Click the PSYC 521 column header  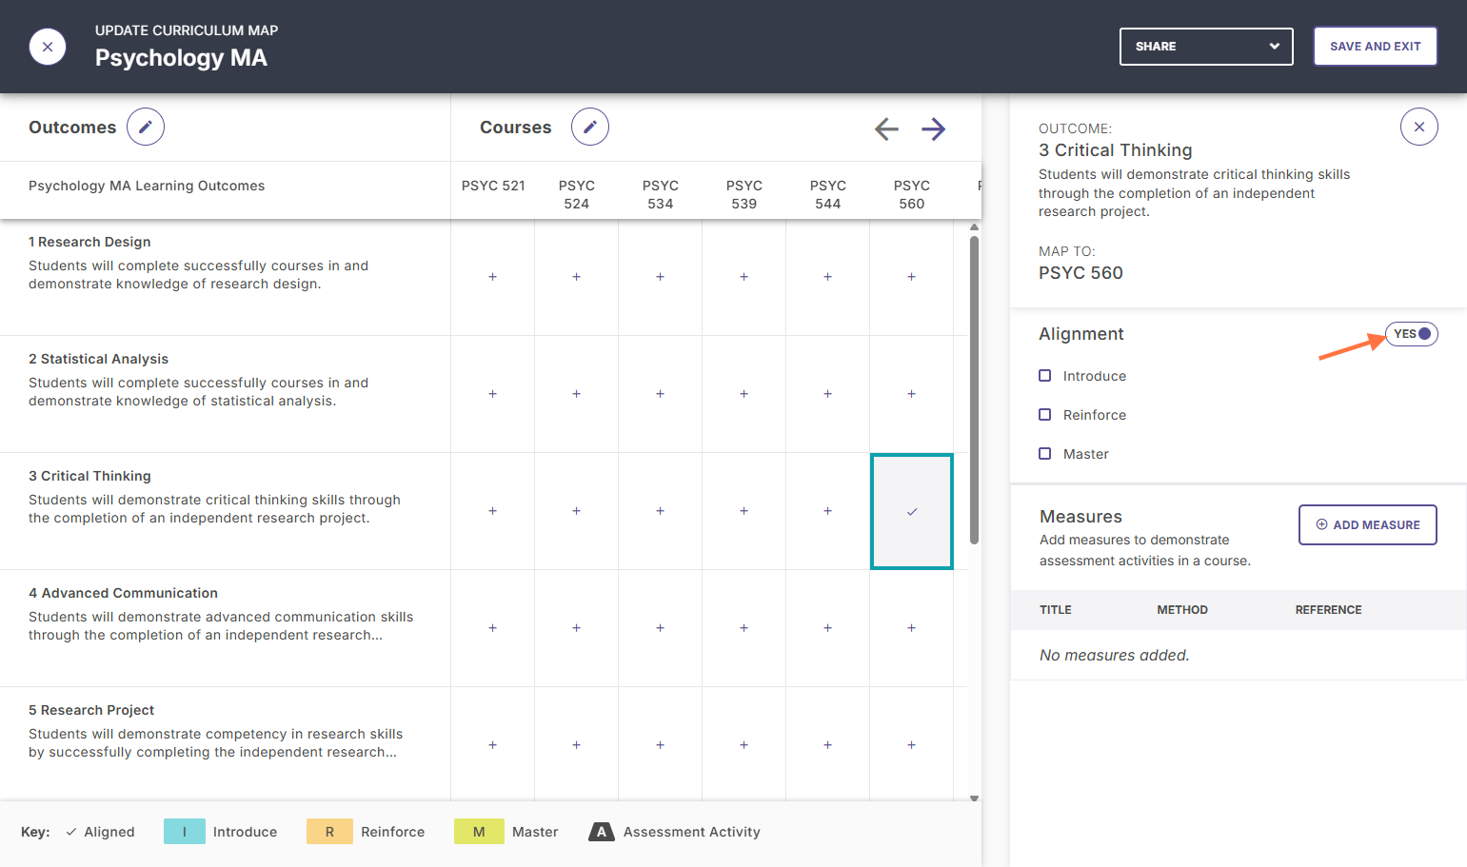click(493, 186)
